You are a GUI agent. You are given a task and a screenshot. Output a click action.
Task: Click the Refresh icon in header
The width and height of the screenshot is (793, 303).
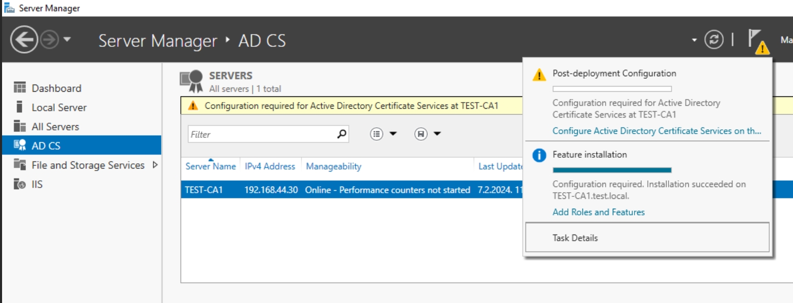(x=714, y=40)
